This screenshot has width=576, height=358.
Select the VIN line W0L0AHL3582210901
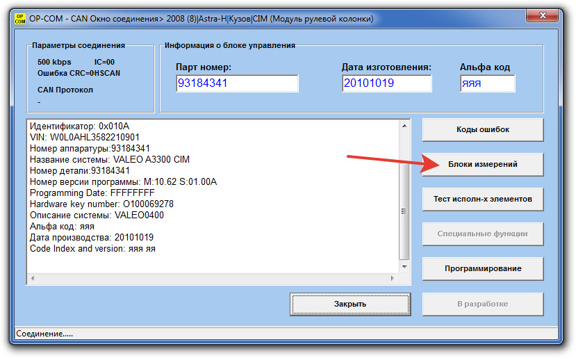pos(85,138)
